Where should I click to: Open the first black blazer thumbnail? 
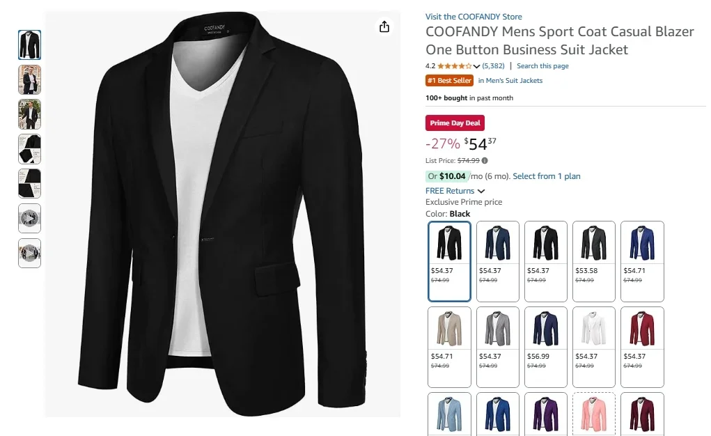[x=29, y=44]
